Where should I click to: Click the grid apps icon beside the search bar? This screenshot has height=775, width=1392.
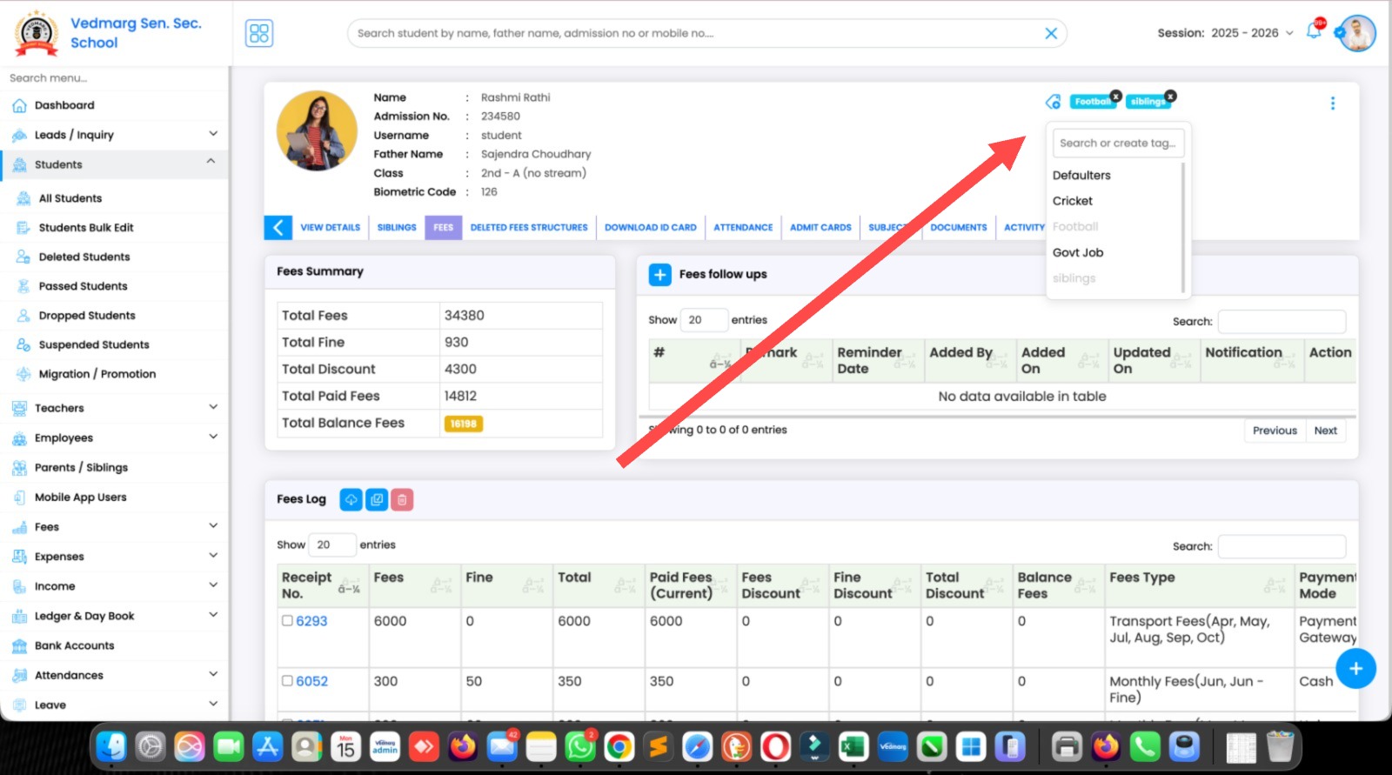coord(259,33)
